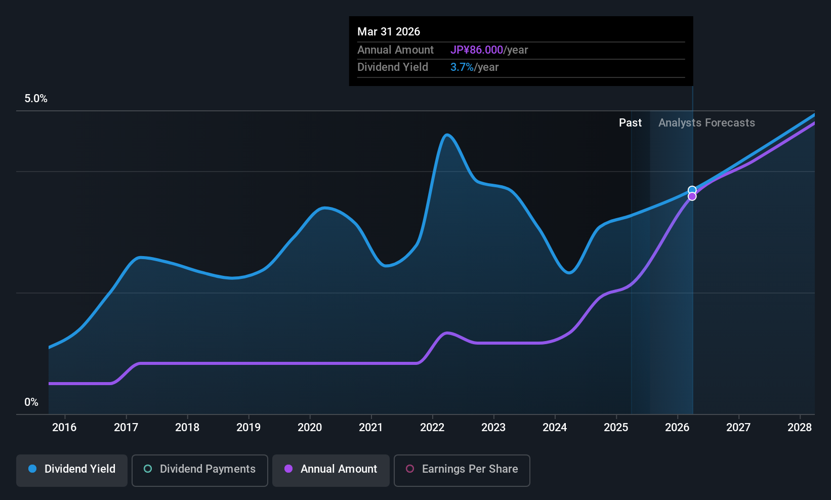831x500 pixels.
Task: Click the Analysts Forecasts label
Action: (x=707, y=123)
